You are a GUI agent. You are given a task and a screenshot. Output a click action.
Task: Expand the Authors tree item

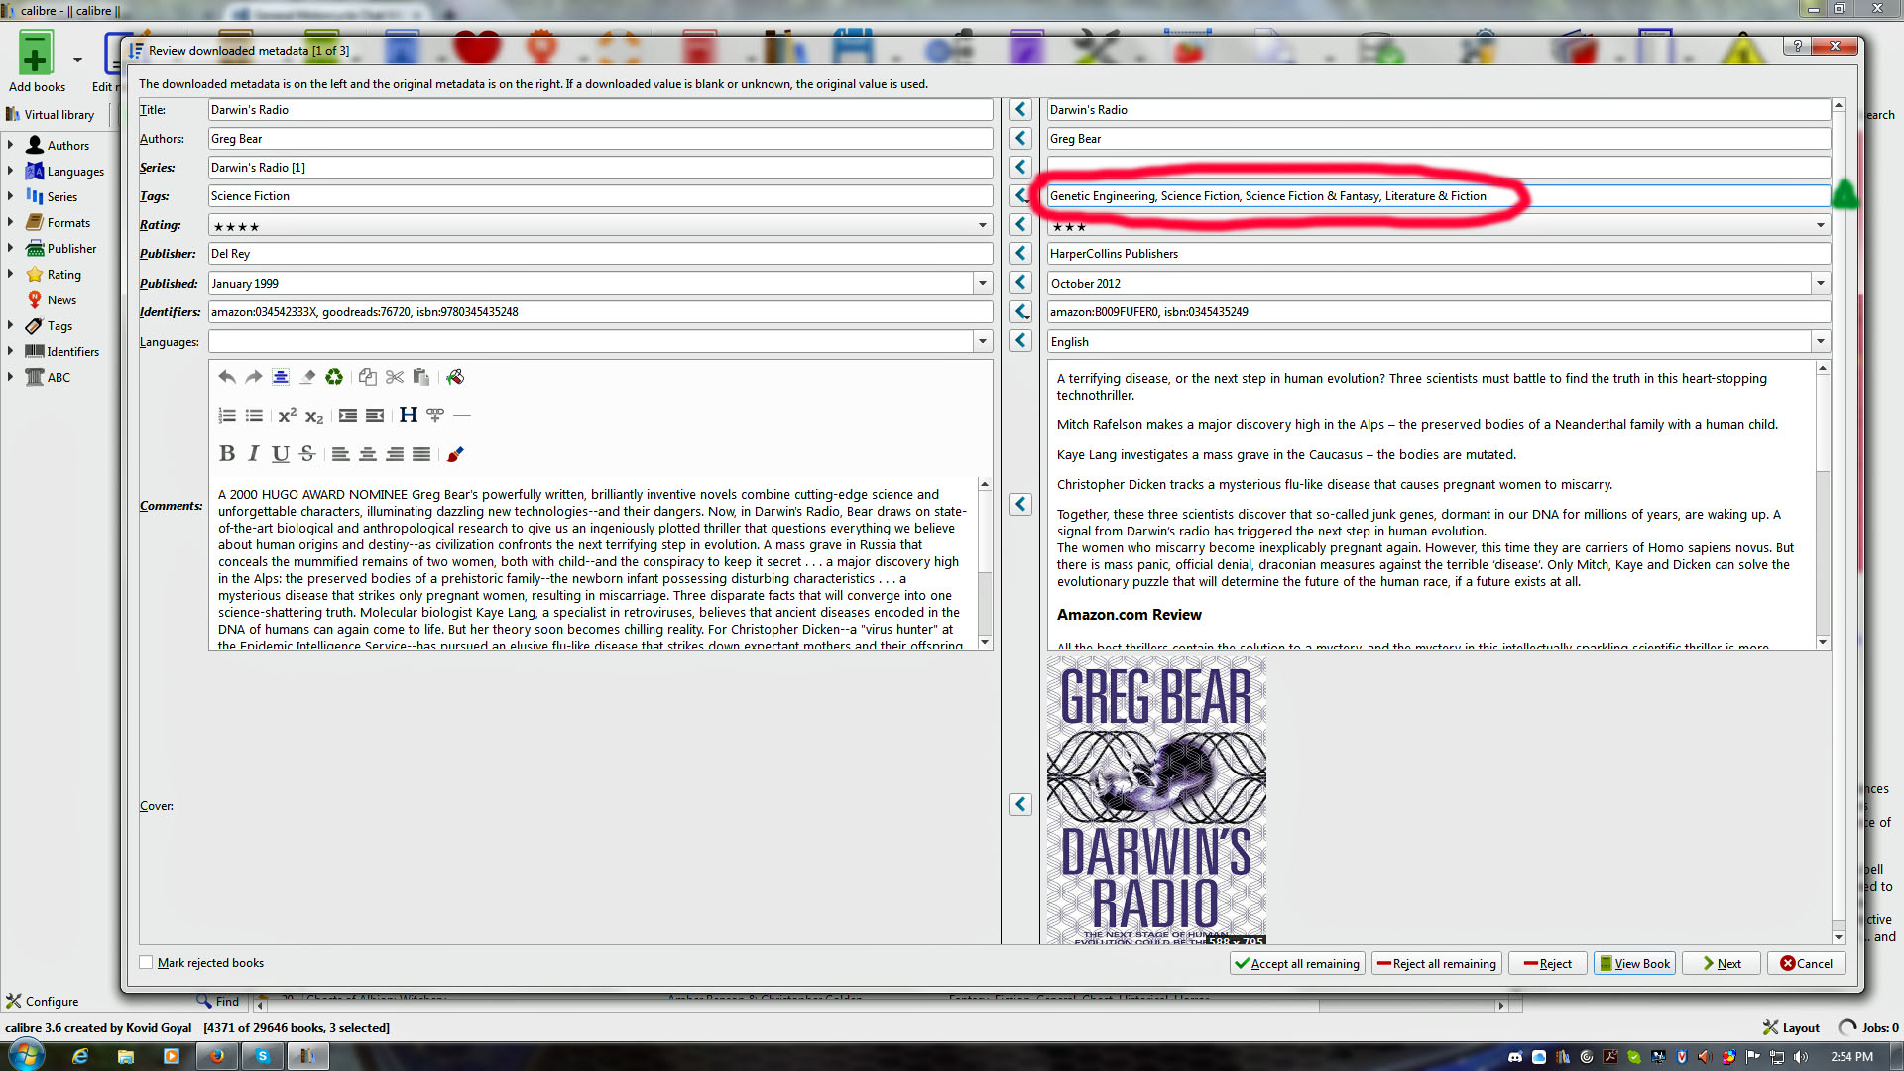[x=11, y=145]
